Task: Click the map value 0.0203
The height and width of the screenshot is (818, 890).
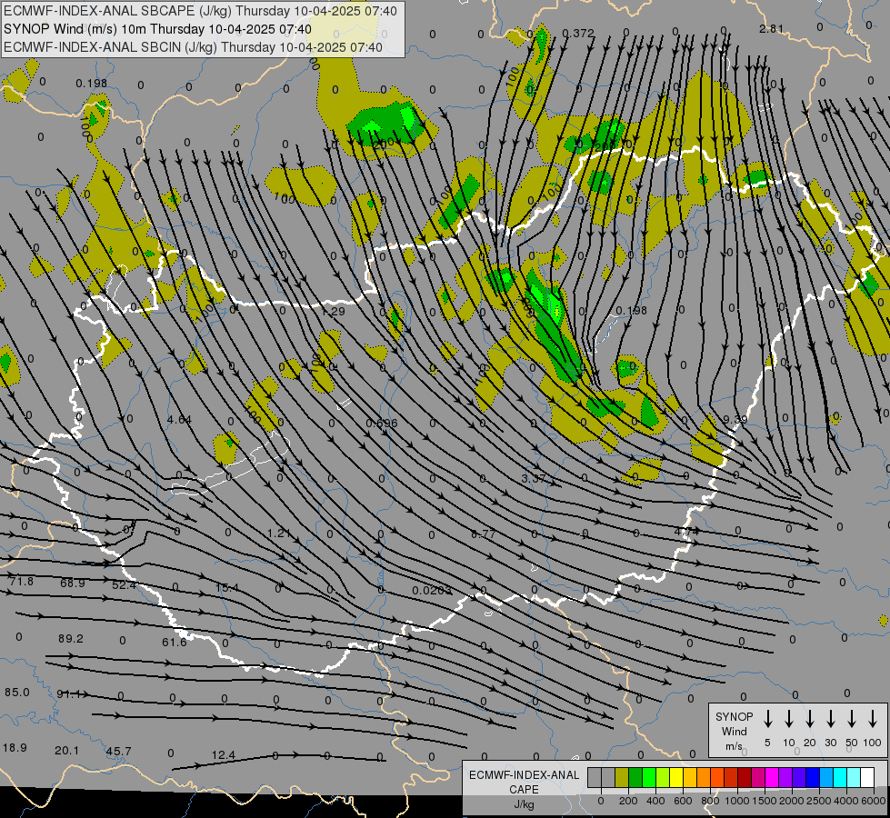Action: (x=433, y=591)
